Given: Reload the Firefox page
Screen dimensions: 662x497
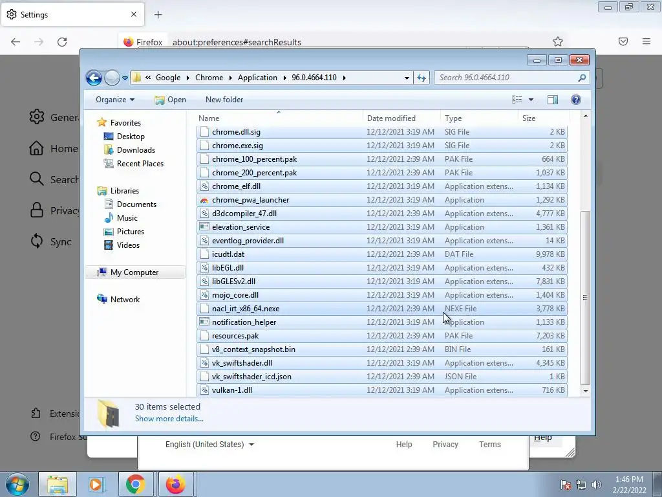Looking at the screenshot, I should pyautogui.click(x=62, y=41).
